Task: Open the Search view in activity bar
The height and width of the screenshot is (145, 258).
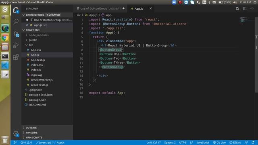Action: coord(16,21)
